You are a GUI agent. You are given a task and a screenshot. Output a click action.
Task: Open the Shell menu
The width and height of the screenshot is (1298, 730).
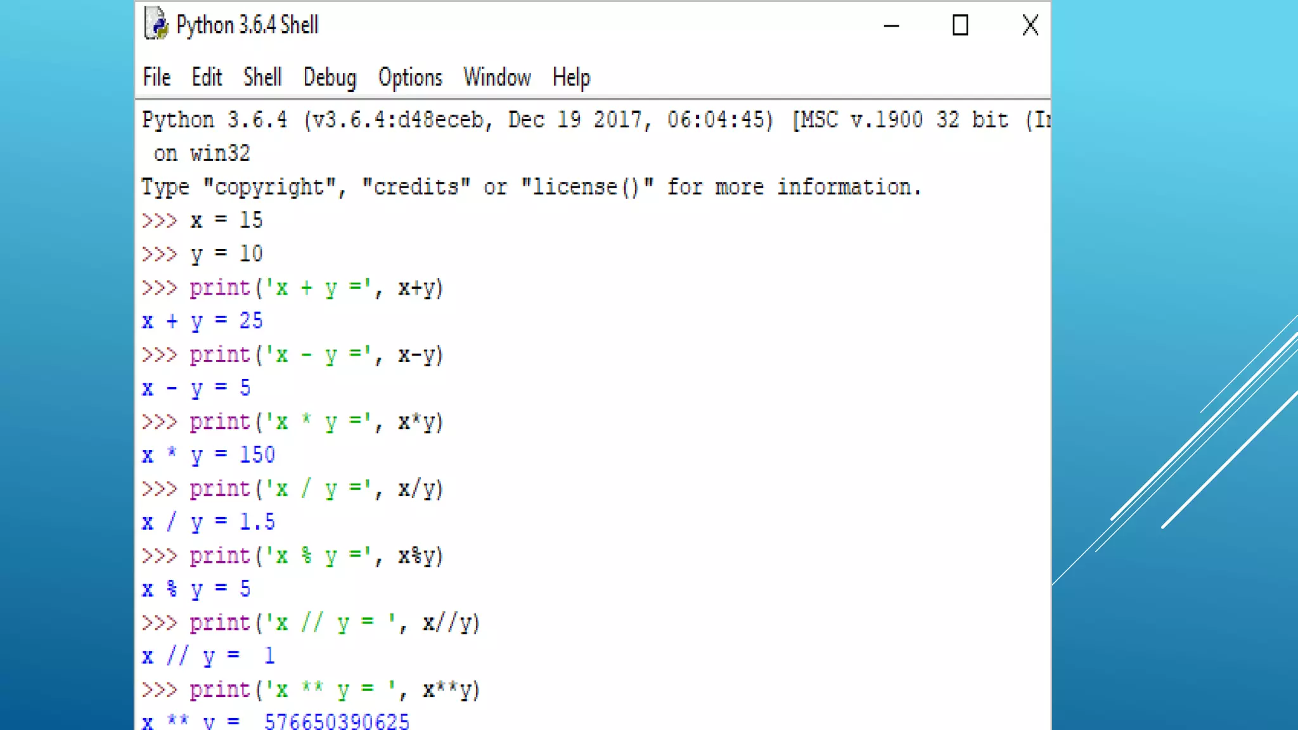tap(262, 77)
